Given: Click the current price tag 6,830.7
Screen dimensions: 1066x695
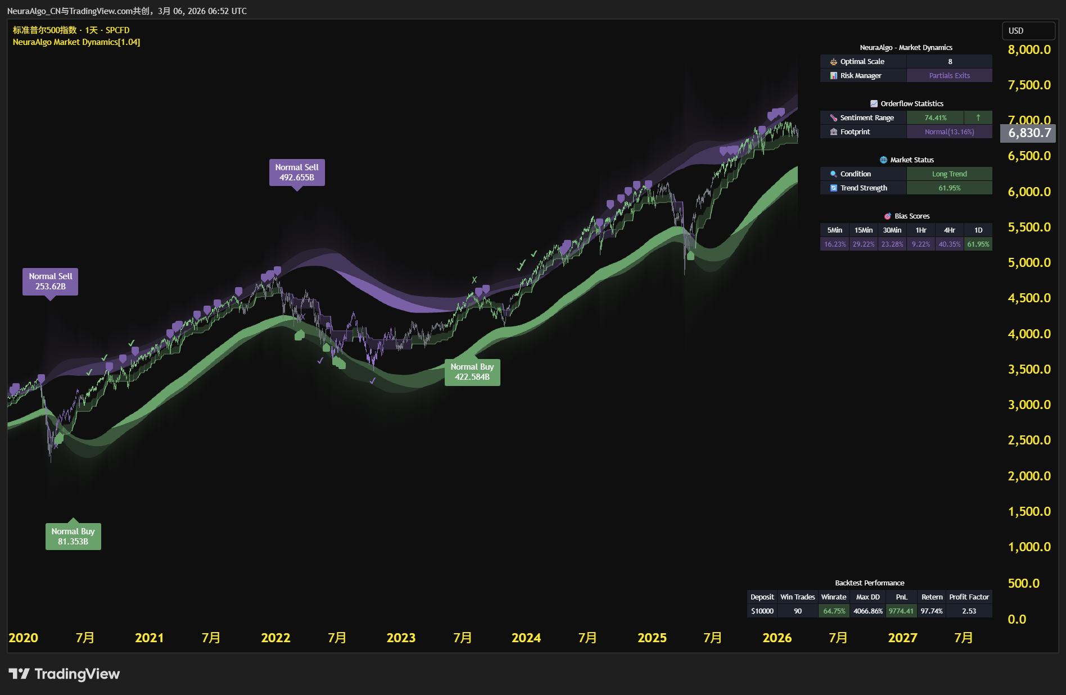Looking at the screenshot, I should (x=1029, y=133).
